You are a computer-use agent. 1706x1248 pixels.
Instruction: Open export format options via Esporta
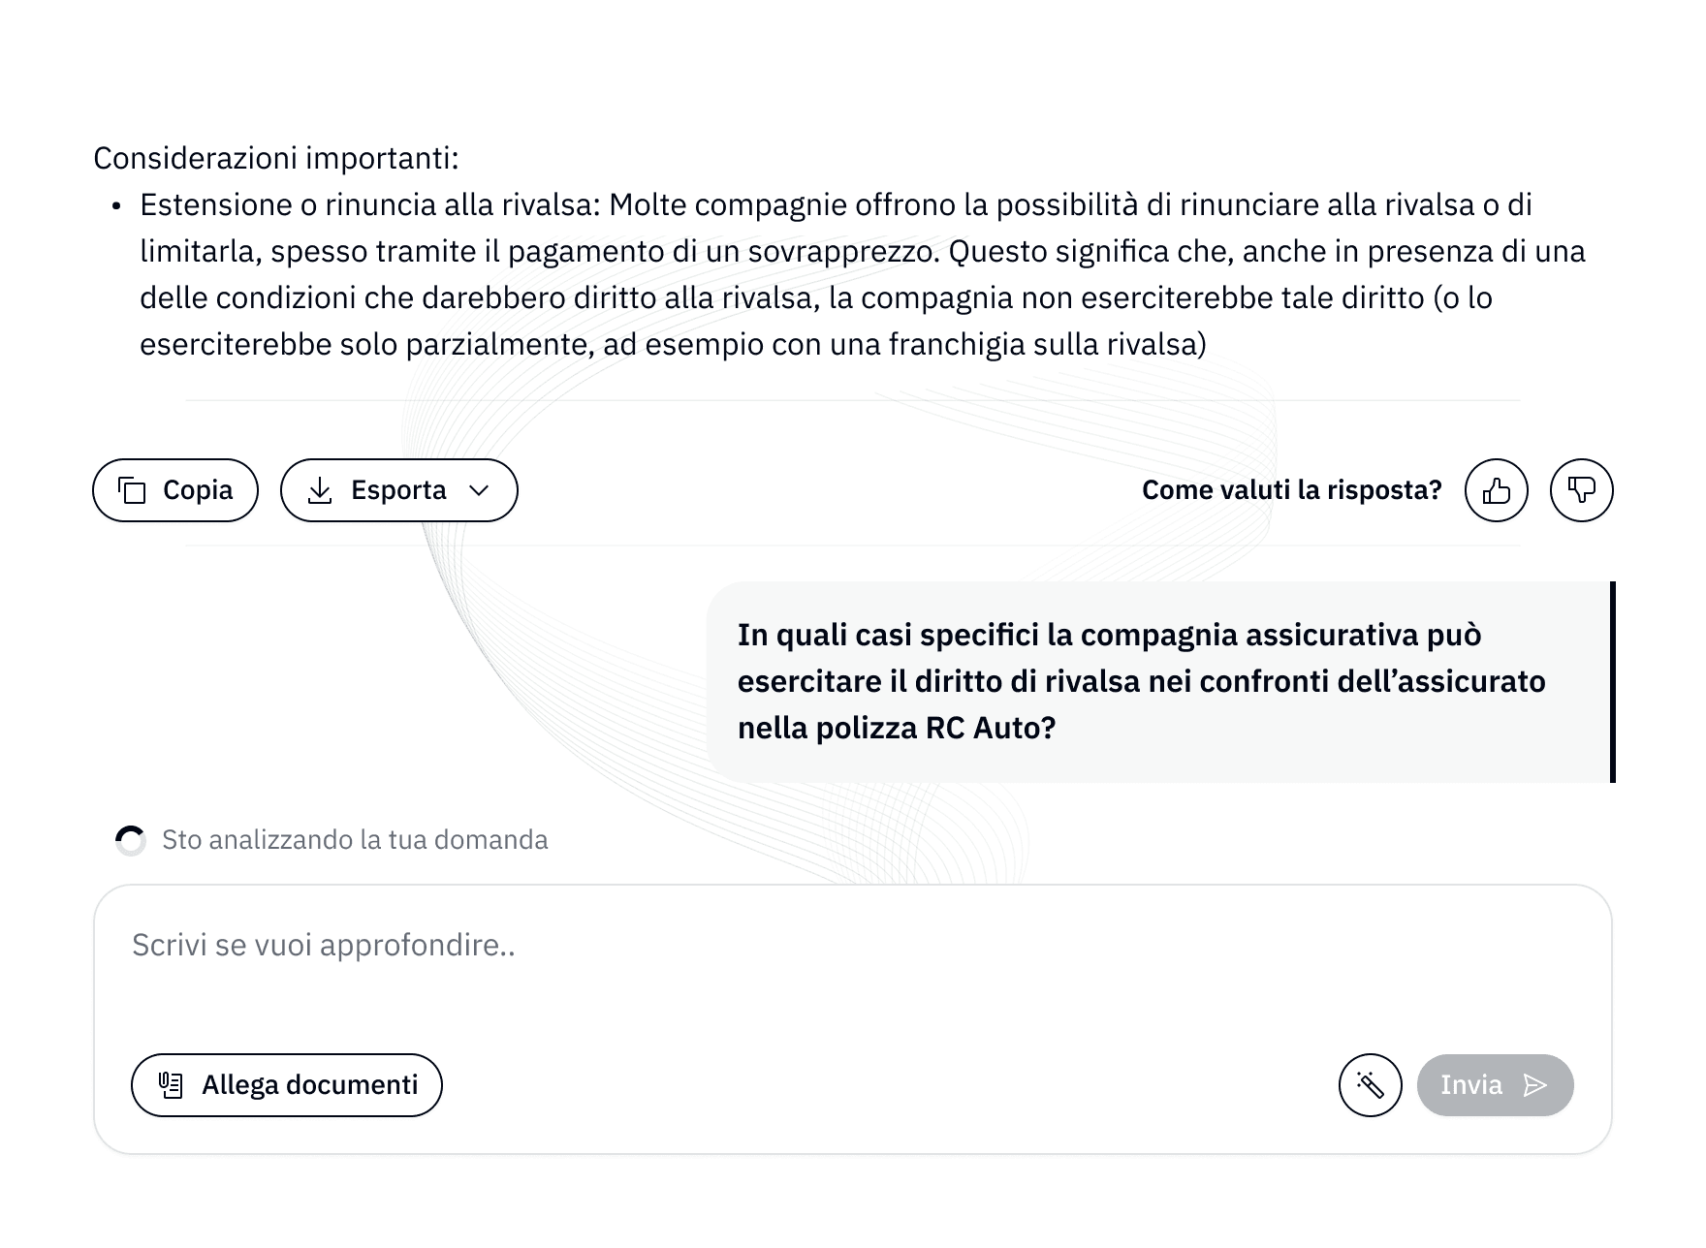[x=398, y=490]
